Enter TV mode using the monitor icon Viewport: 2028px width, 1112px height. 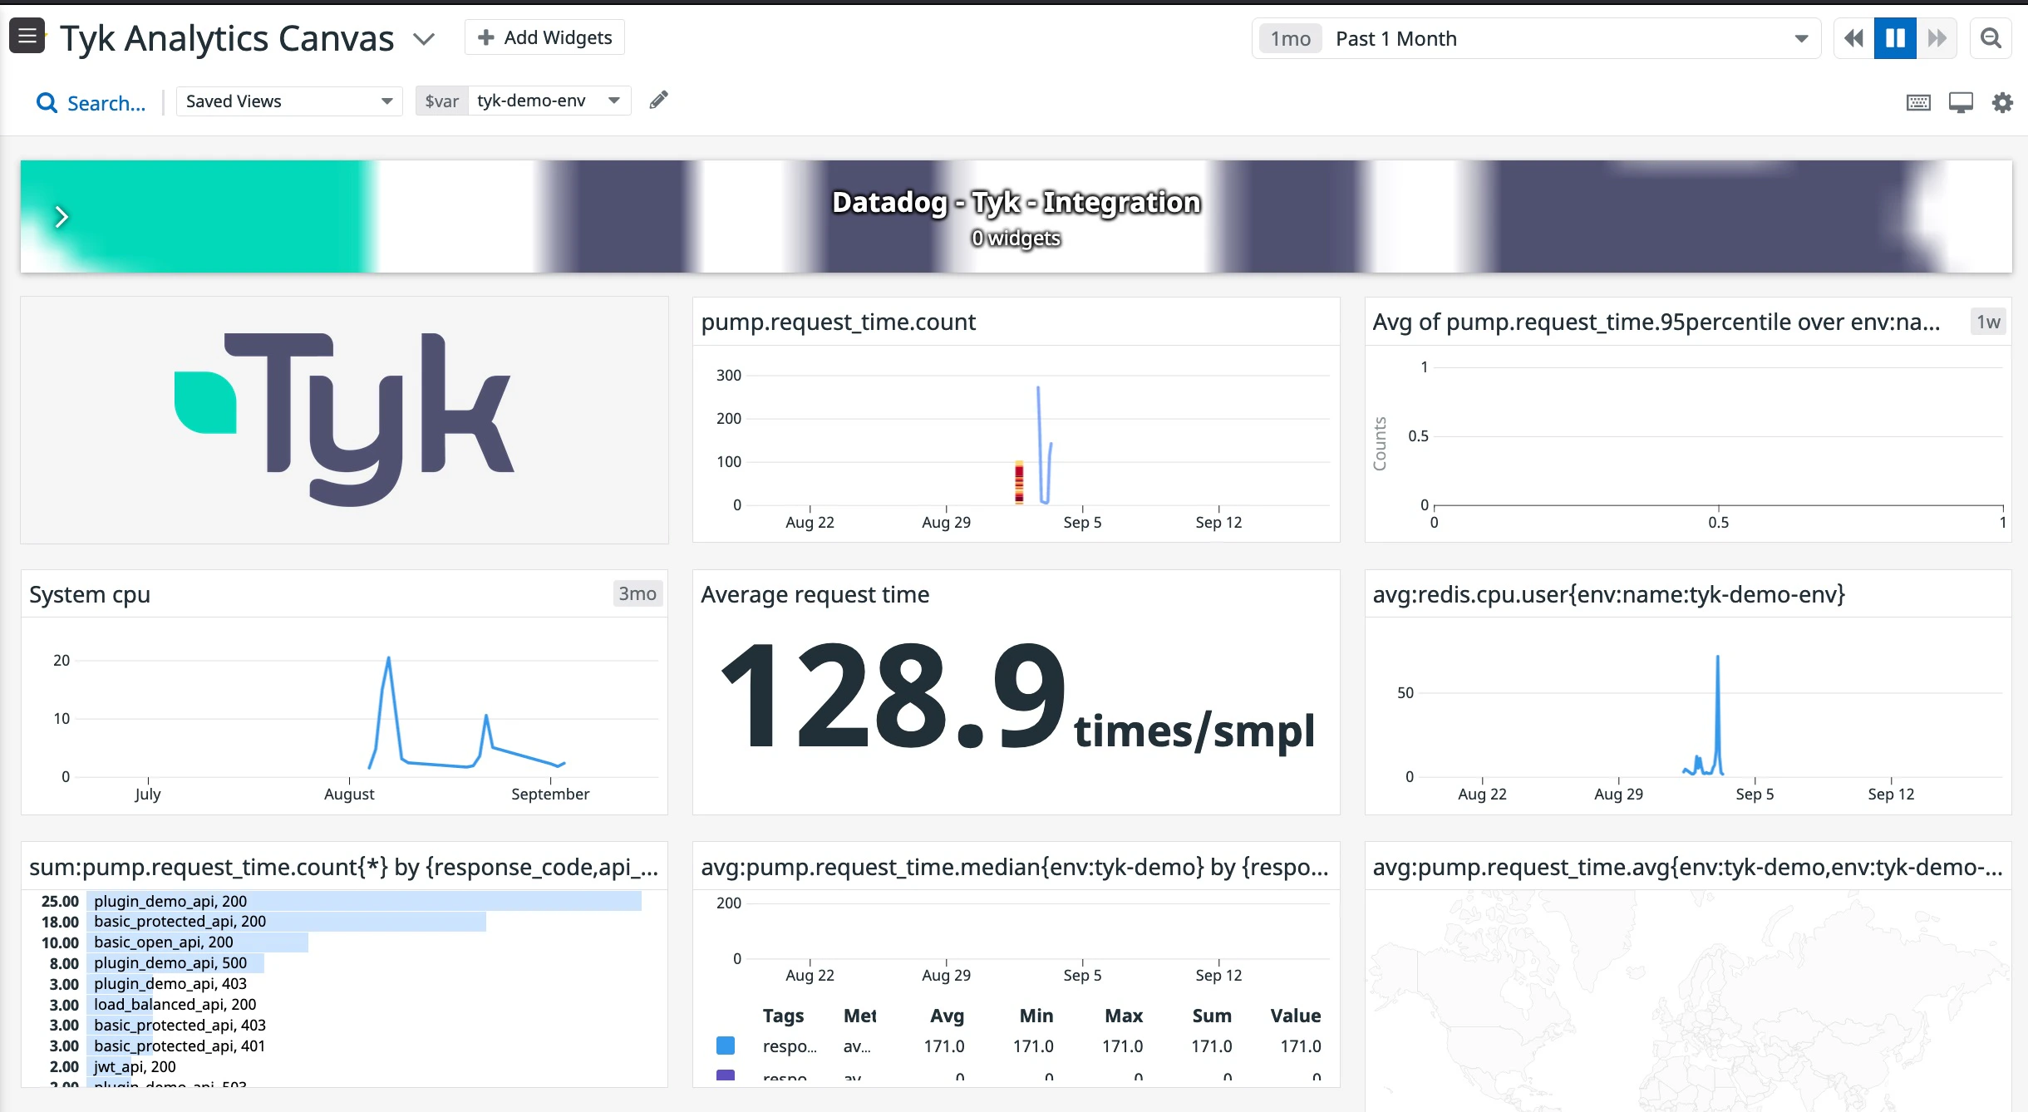click(x=1961, y=101)
